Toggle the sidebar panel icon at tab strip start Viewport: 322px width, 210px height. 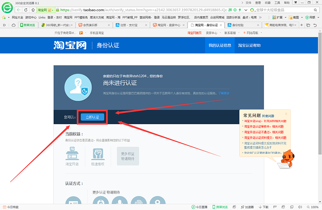tap(4, 25)
